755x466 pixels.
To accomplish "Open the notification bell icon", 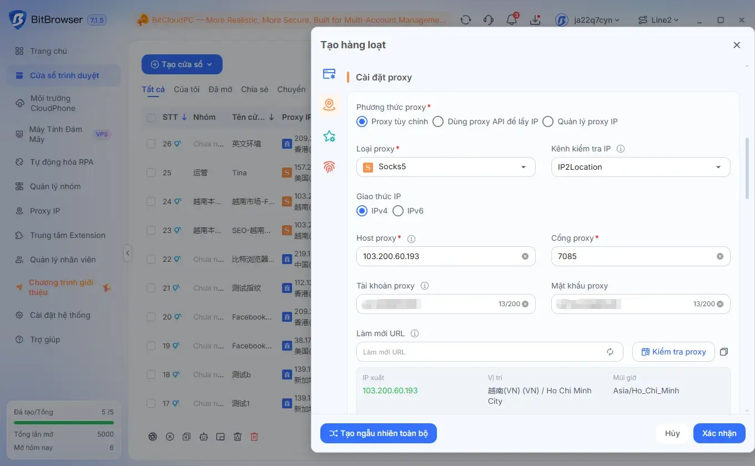I will pos(511,20).
